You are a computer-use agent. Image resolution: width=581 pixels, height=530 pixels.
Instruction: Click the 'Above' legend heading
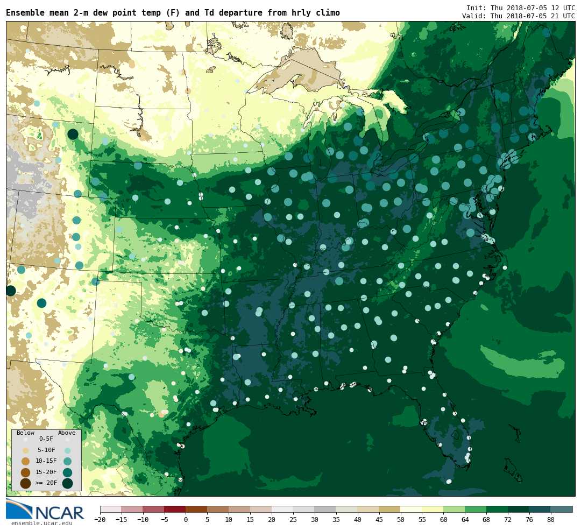pyautogui.click(x=67, y=433)
